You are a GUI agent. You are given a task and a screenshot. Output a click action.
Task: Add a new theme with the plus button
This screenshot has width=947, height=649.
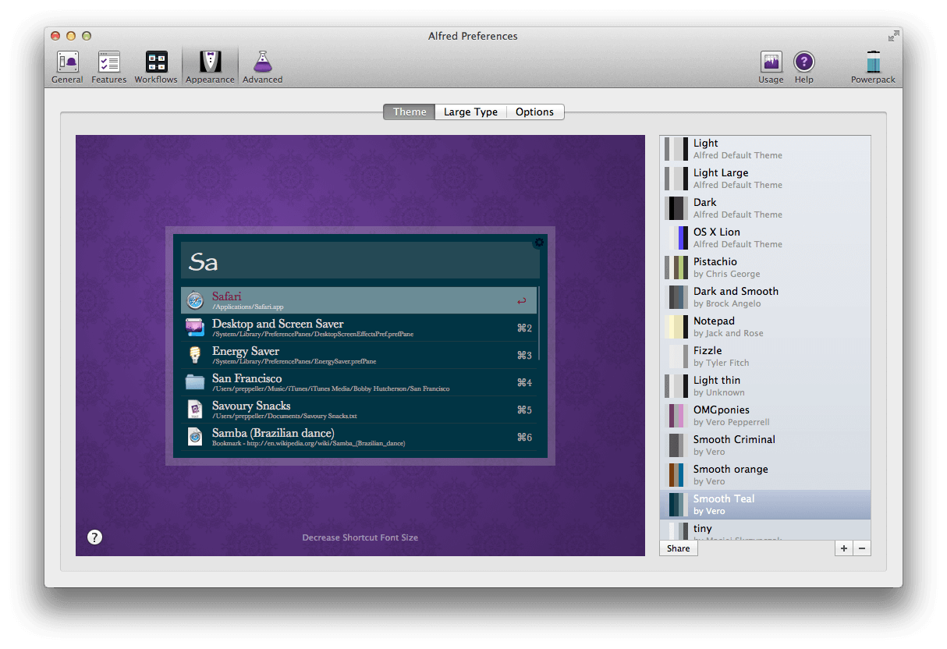843,548
